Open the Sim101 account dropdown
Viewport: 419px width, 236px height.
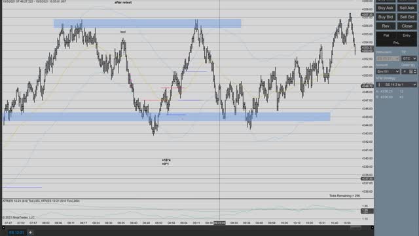[x=388, y=71]
